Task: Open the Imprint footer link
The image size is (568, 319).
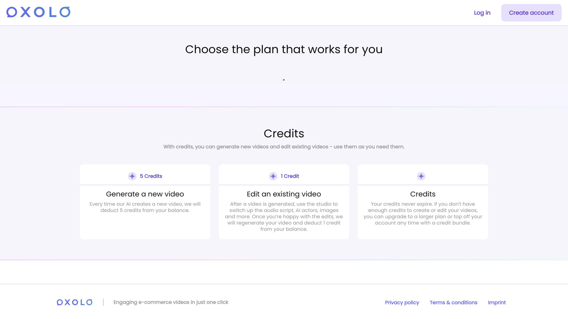Action: [x=497, y=302]
